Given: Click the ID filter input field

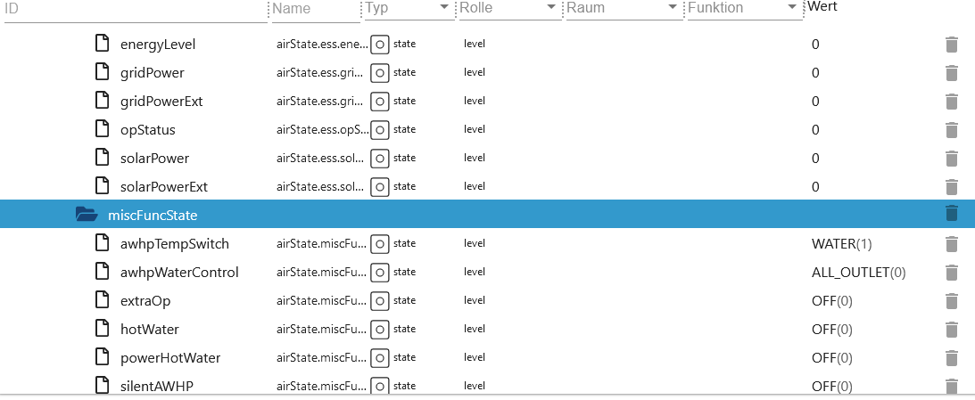Looking at the screenshot, I should pos(136,11).
